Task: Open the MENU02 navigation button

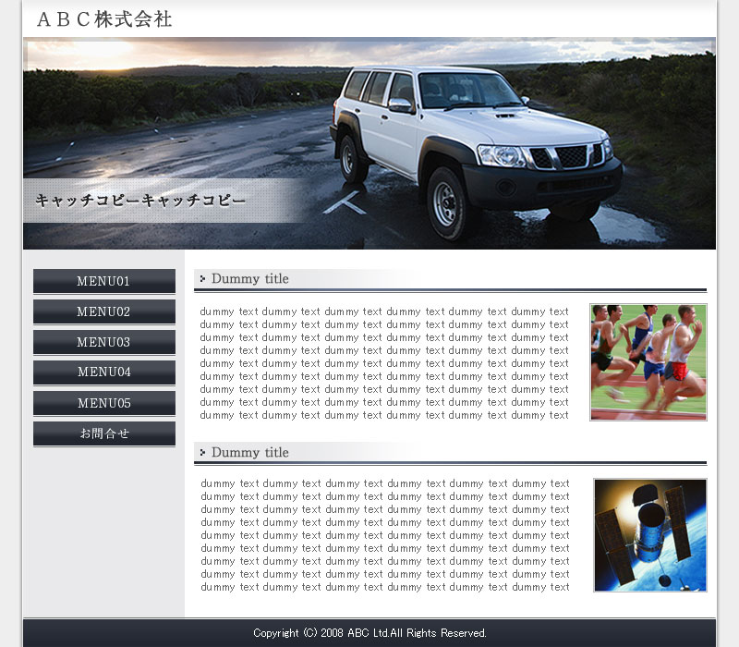Action: pyautogui.click(x=104, y=311)
